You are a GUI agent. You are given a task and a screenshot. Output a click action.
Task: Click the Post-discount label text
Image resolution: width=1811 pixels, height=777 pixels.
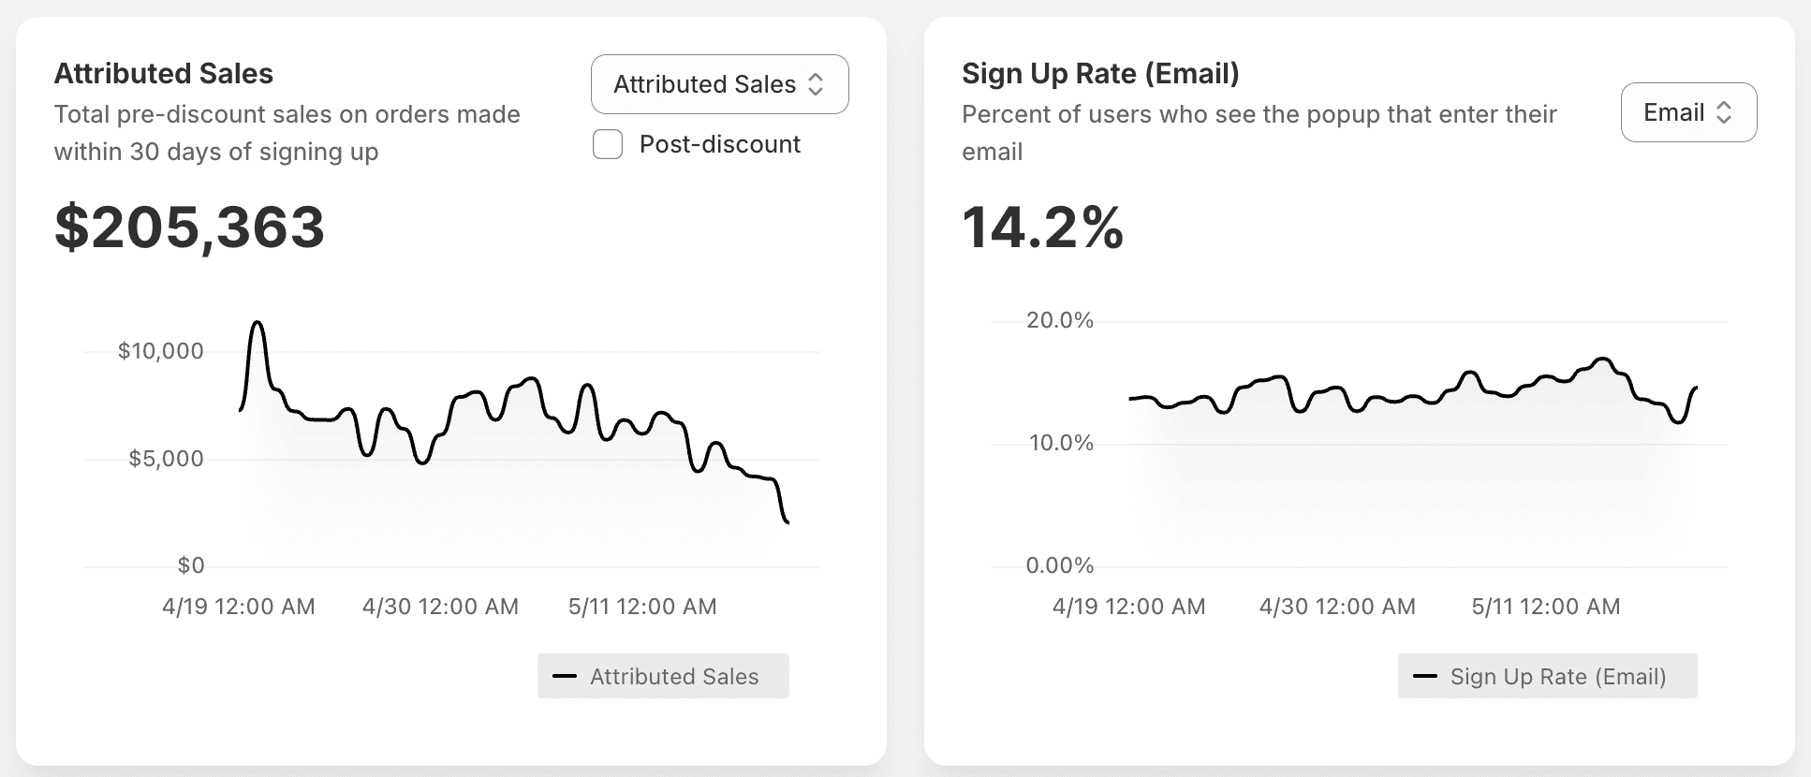coord(719,144)
